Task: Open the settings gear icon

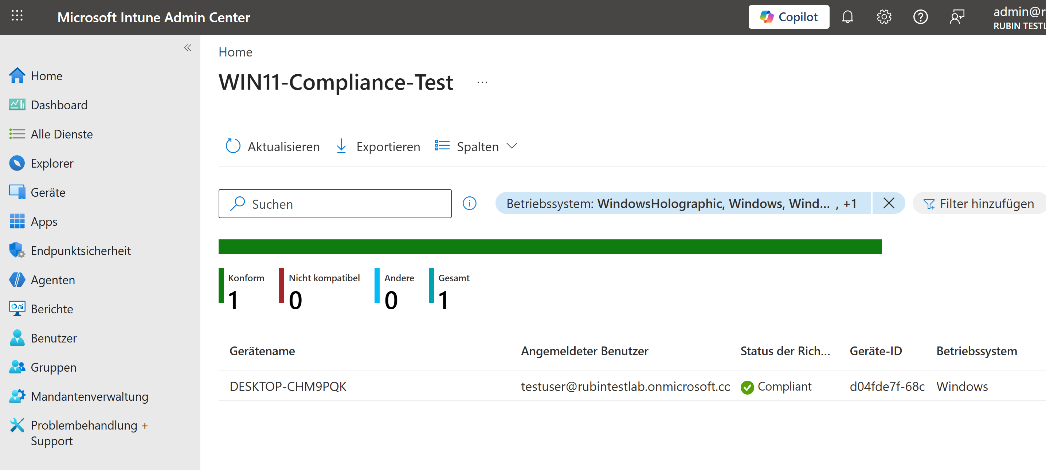Action: 884,17
